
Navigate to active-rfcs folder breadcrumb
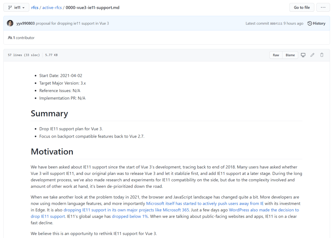(x=51, y=7)
